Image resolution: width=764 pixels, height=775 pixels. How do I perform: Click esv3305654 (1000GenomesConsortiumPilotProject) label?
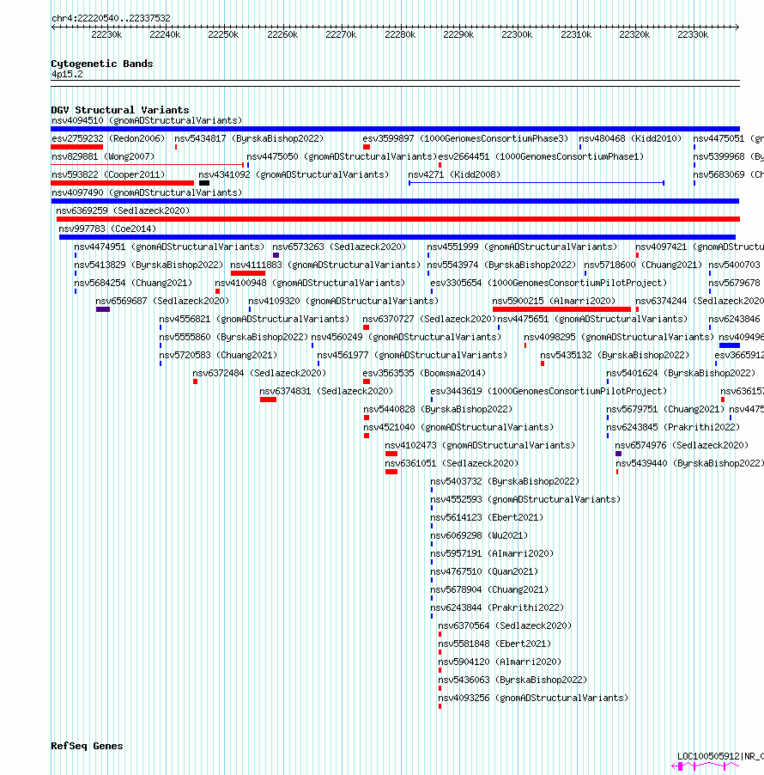coord(549,283)
